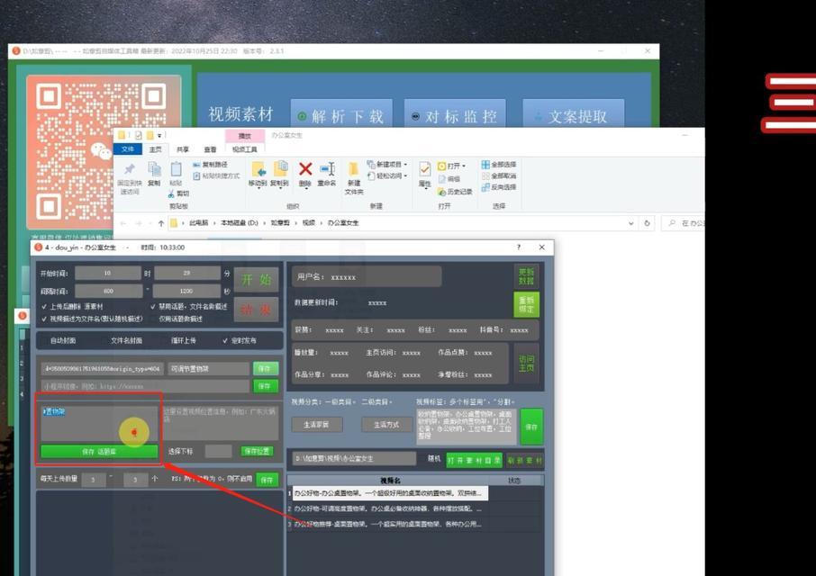Open the 解析下载 tab in green window

click(x=341, y=115)
